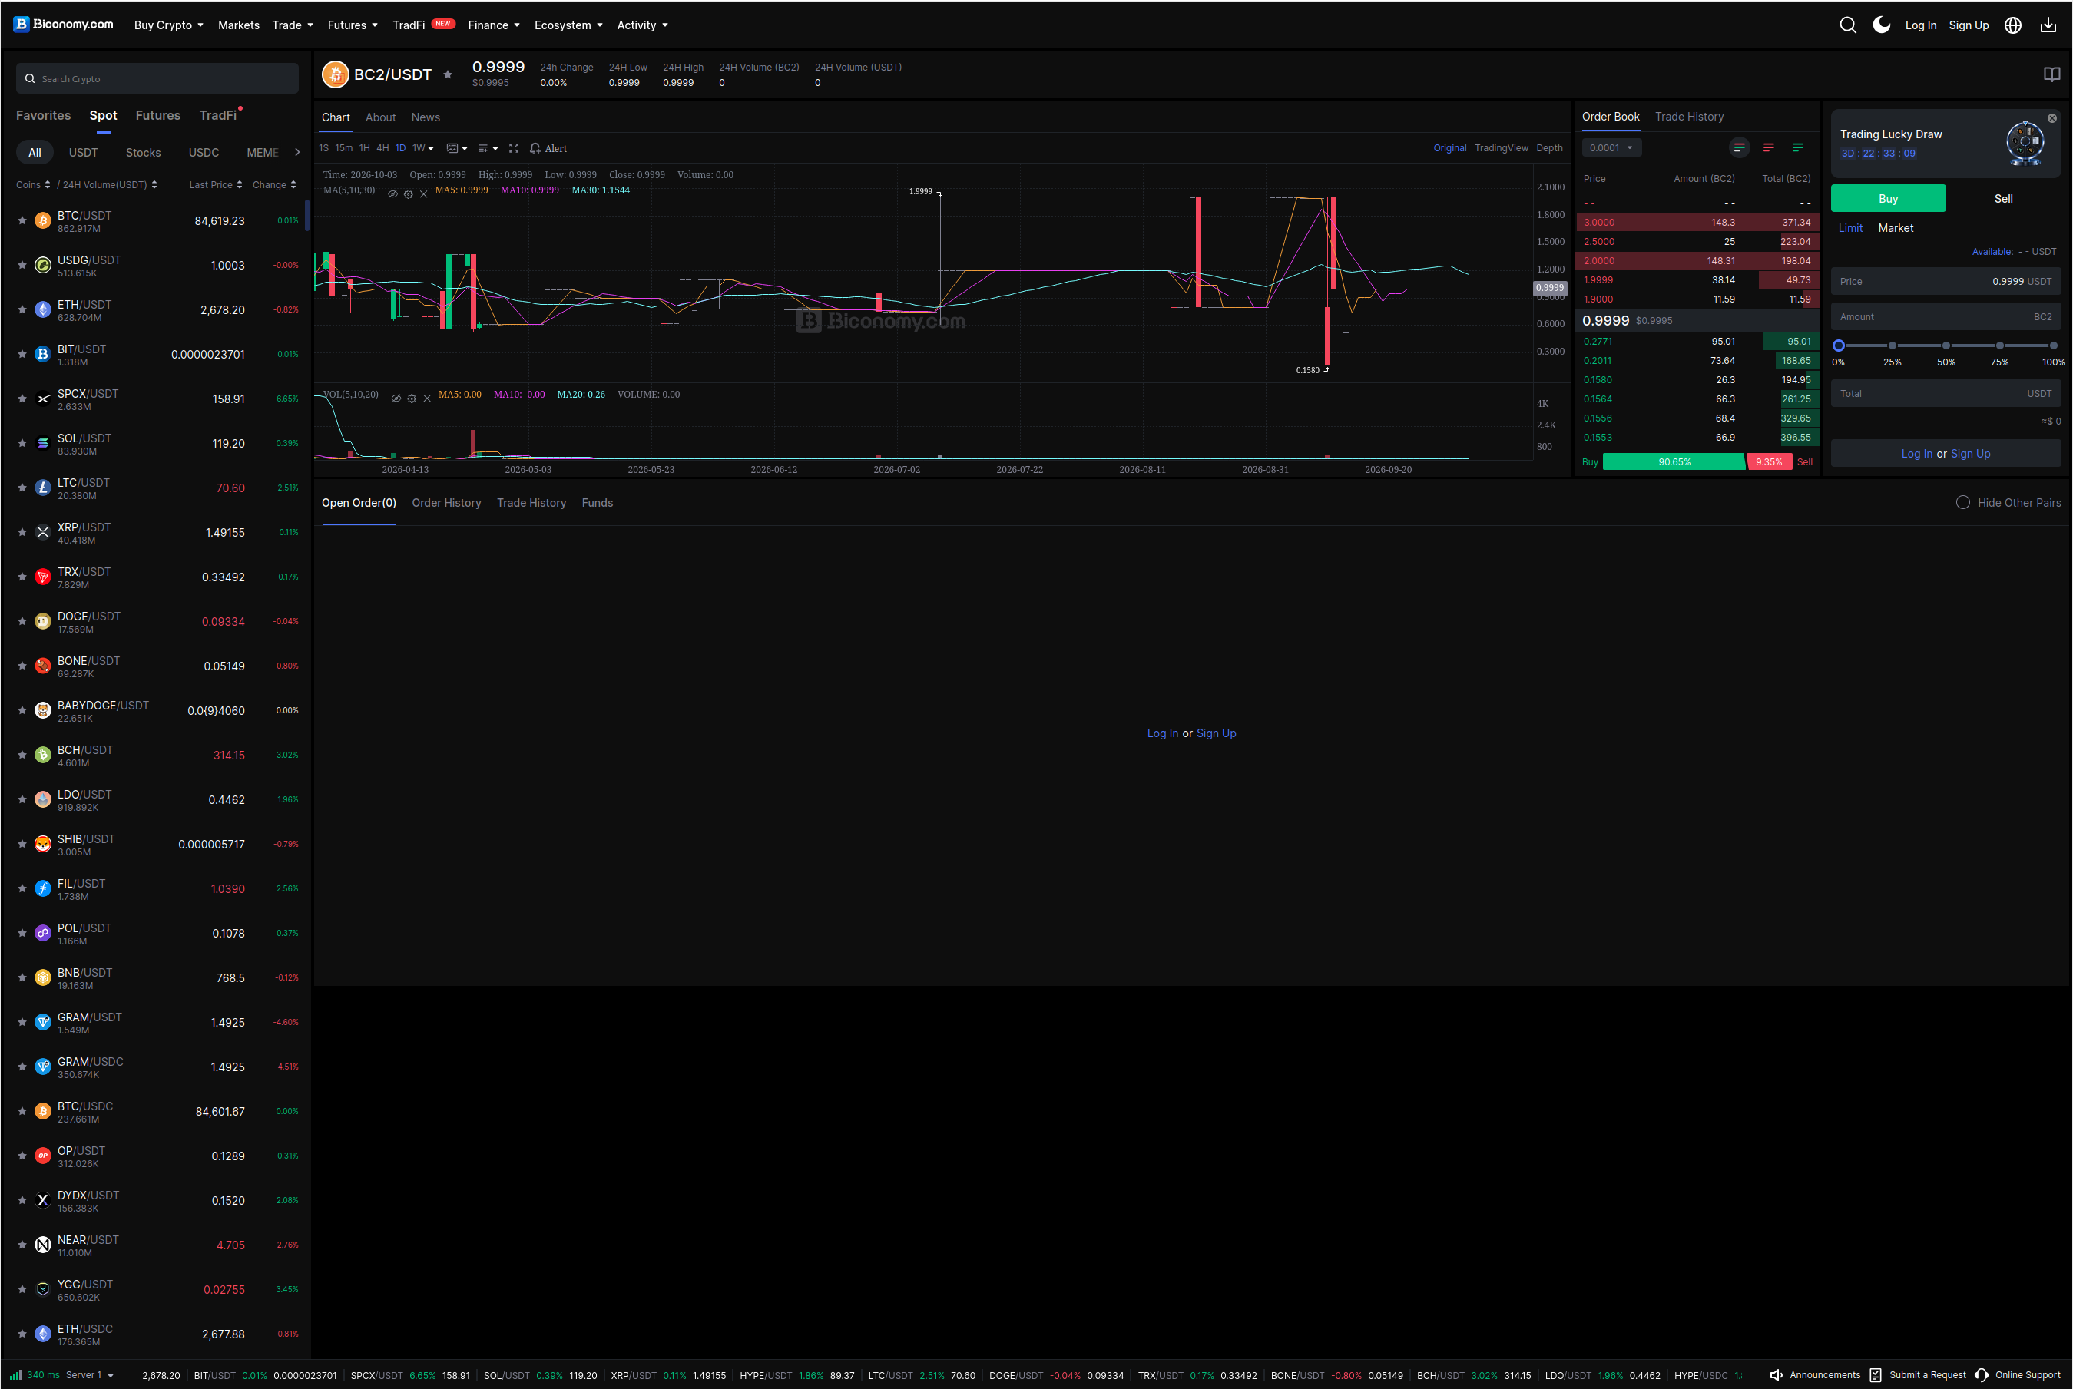Screen dimensions: 2073x1389
Task: Open Online Support headset icon
Action: 1982,1375
